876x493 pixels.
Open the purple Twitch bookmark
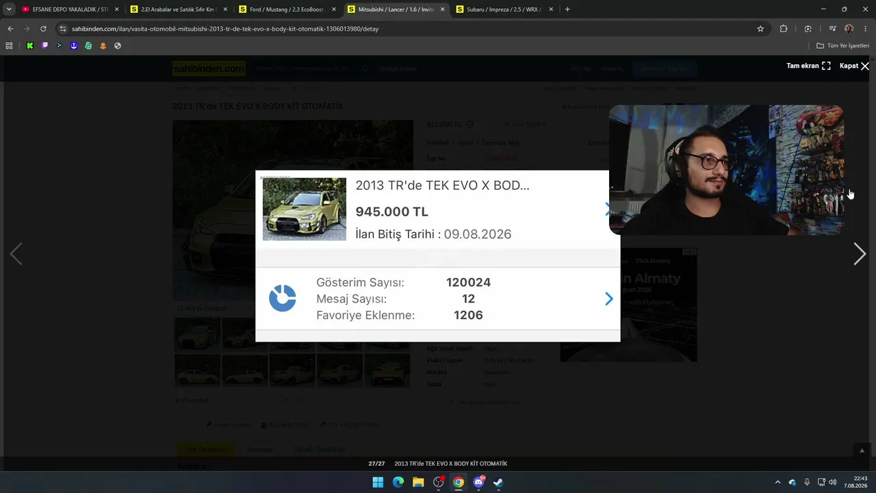[x=44, y=46]
